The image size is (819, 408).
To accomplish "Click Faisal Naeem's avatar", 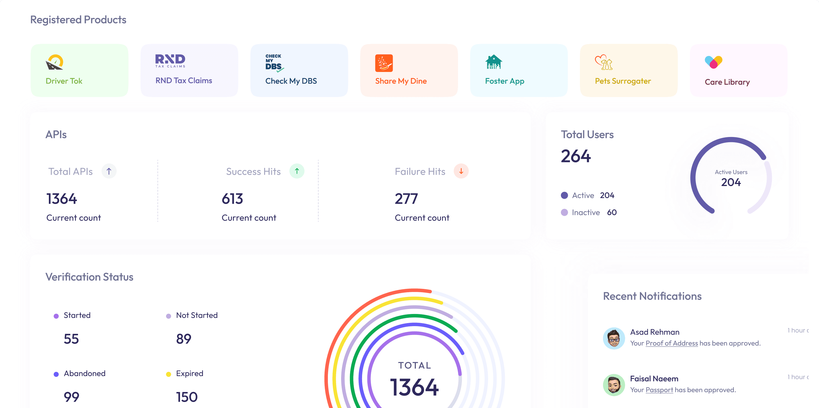I will (x=614, y=385).
